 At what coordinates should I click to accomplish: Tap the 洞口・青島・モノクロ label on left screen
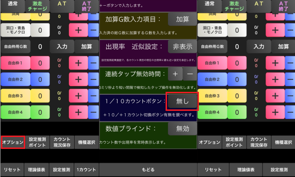(x=15, y=30)
